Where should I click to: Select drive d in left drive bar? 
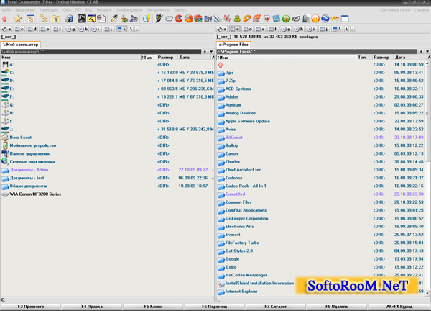pyautogui.click(x=32, y=29)
